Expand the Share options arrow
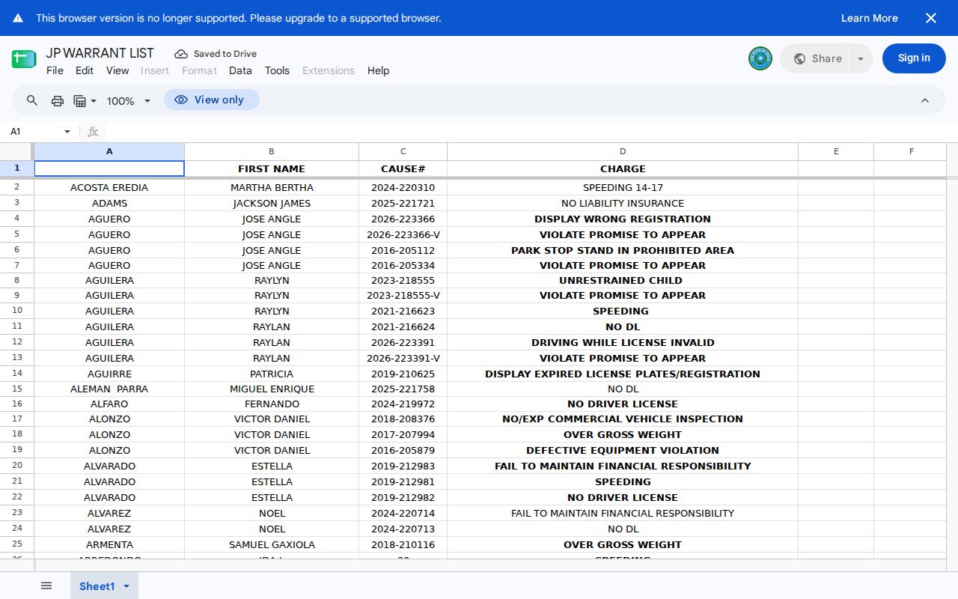The height and width of the screenshot is (599, 958). pos(861,58)
